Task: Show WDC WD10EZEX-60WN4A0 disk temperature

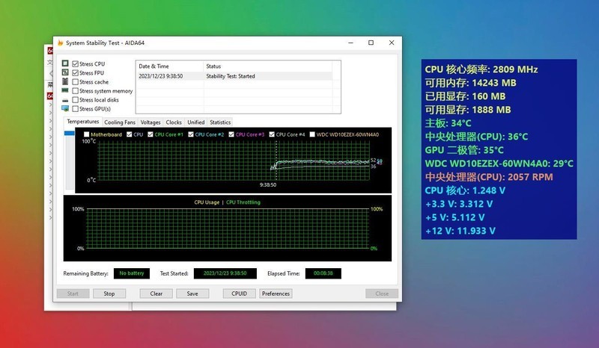Action: coord(312,134)
